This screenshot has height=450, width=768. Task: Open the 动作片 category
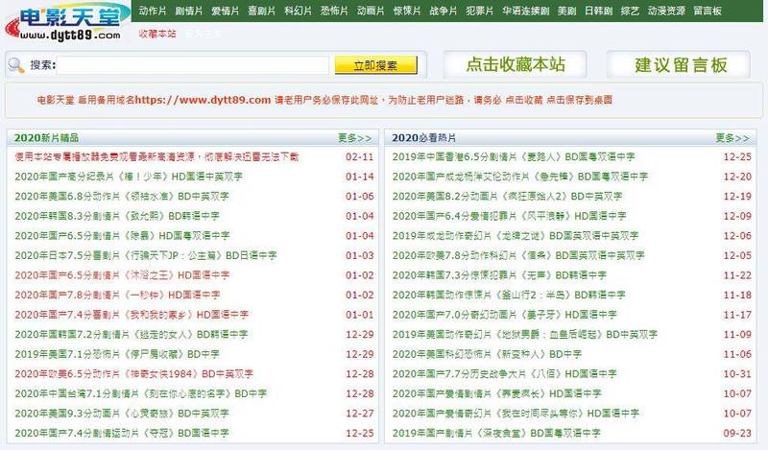153,11
